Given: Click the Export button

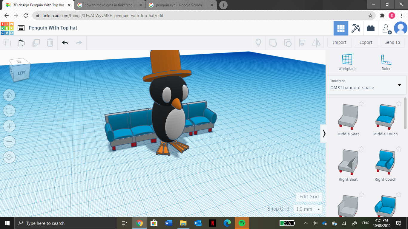Looking at the screenshot, I should (x=366, y=42).
